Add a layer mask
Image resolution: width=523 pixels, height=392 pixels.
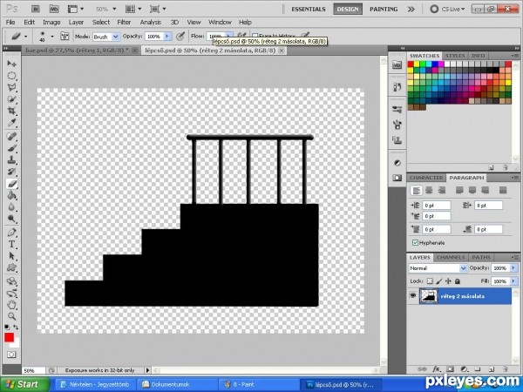(x=450, y=369)
